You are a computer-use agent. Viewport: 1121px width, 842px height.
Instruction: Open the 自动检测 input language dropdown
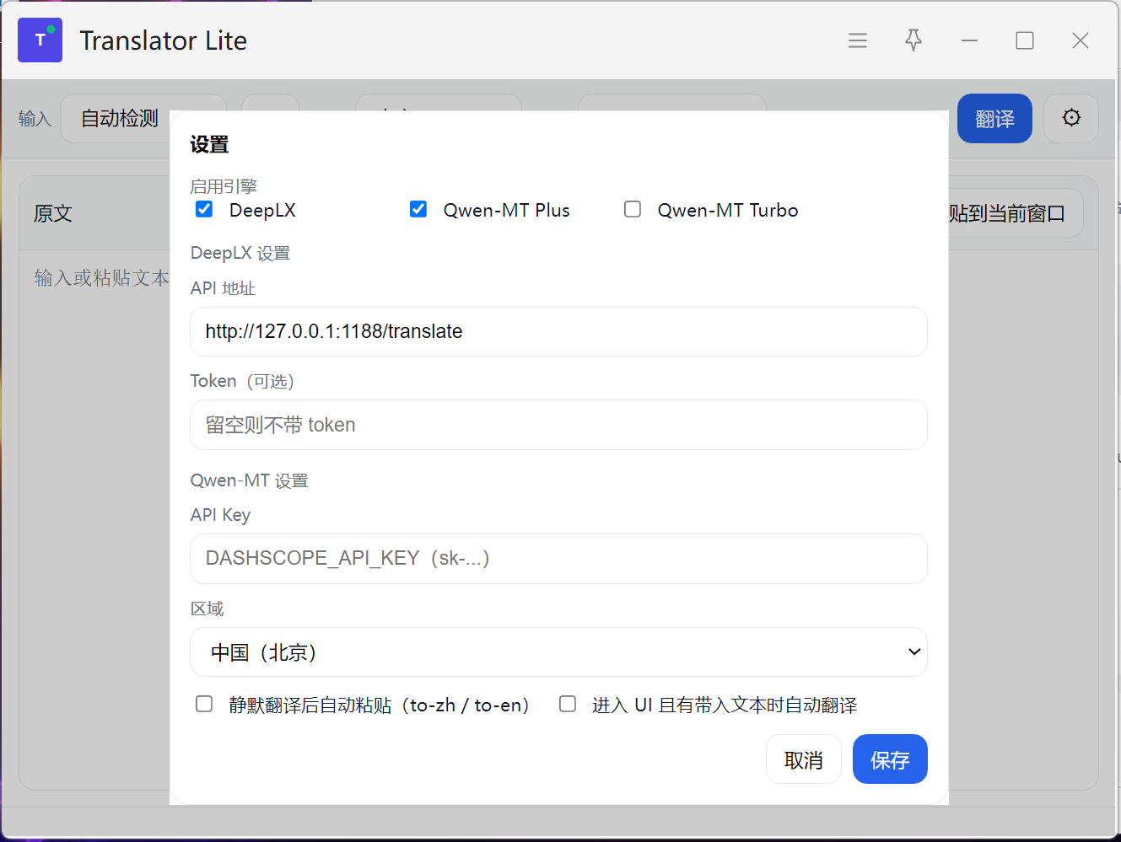tap(120, 119)
